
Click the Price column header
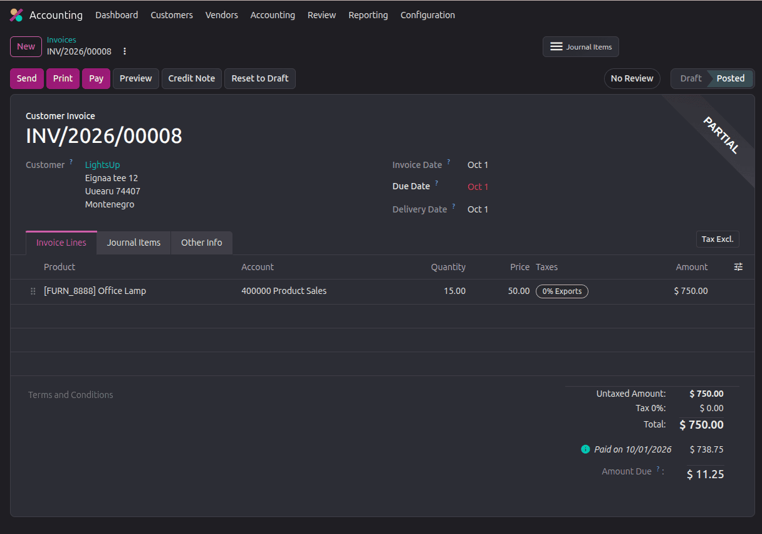point(519,267)
